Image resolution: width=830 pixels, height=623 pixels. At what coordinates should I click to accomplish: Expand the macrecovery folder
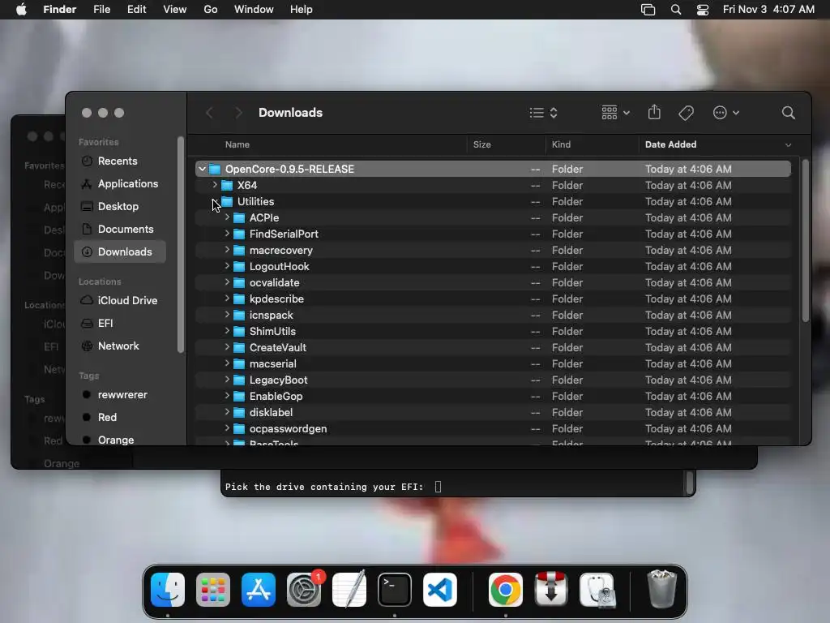click(x=227, y=250)
